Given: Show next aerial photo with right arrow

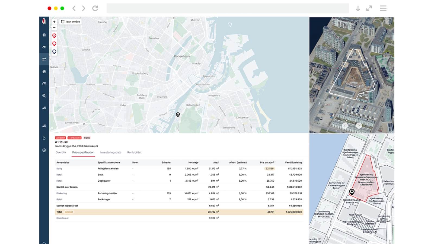Looking at the screenshot, I should 359,126.
